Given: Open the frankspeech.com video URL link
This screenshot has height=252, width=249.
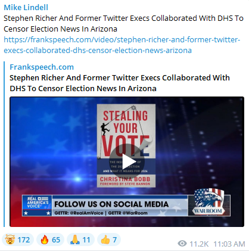Looking at the screenshot, I should [x=122, y=45].
